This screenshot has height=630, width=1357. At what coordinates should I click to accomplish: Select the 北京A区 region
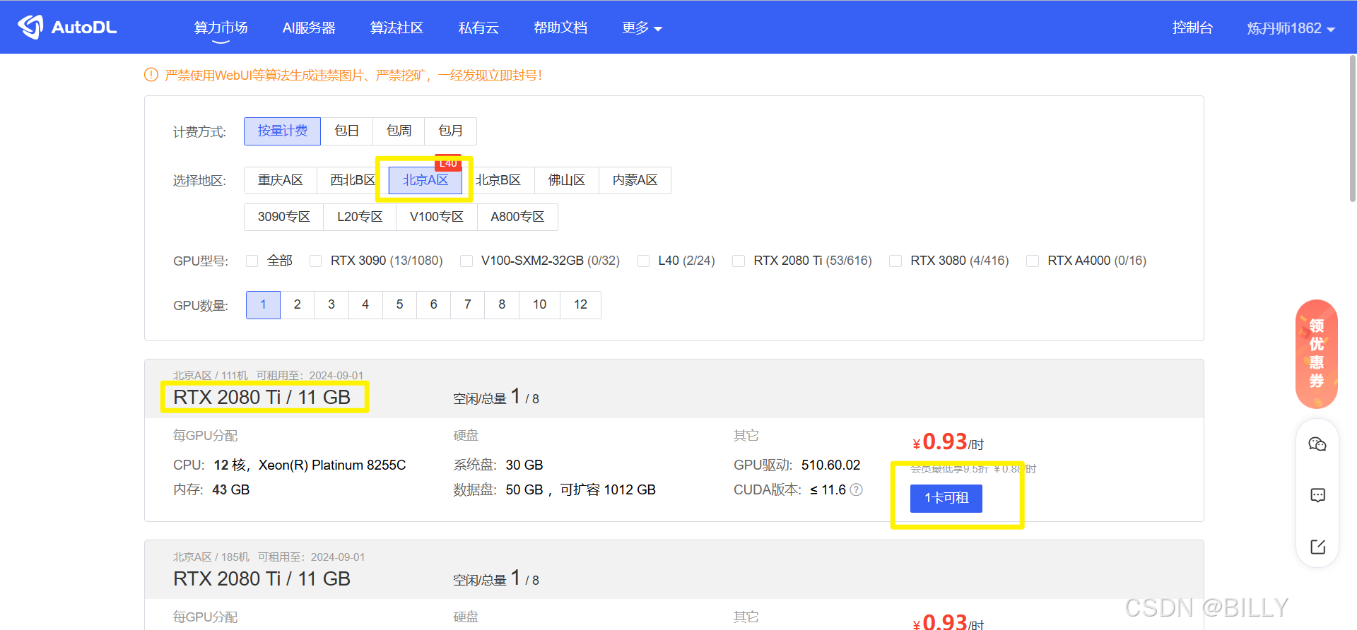(425, 180)
